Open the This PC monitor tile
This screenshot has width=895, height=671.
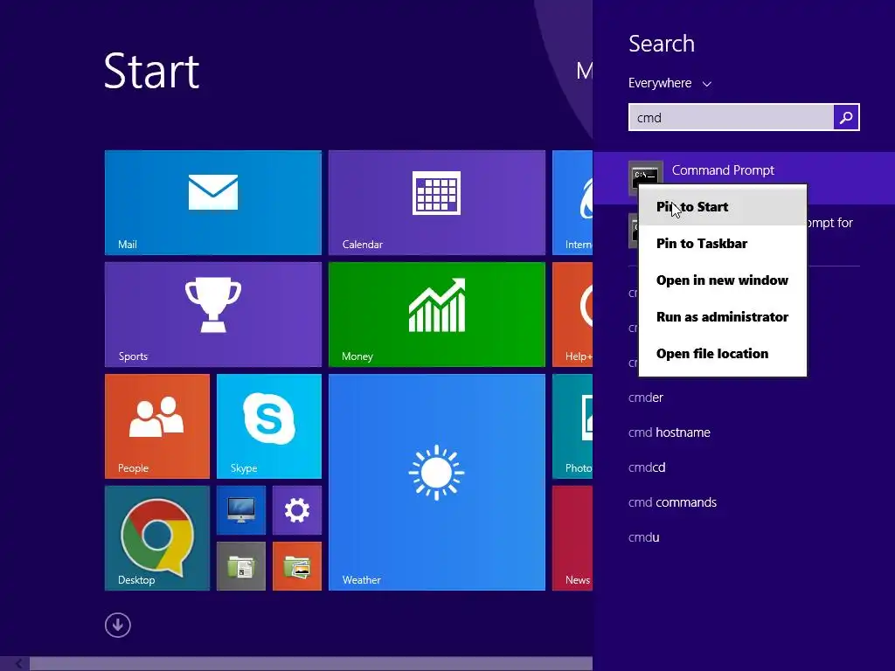click(241, 510)
